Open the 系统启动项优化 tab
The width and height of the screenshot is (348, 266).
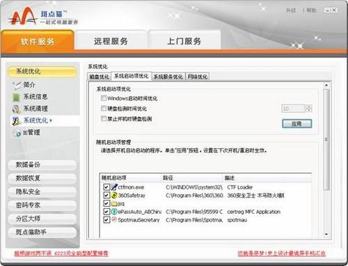[132, 76]
